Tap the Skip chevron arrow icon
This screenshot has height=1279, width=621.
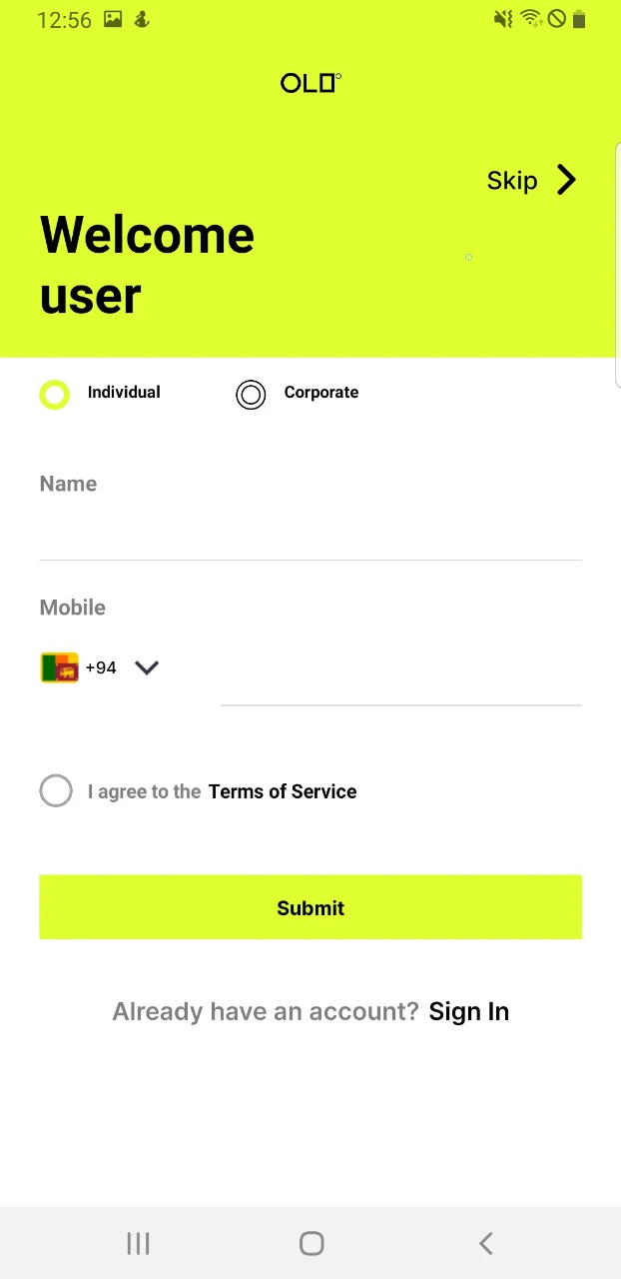[566, 180]
